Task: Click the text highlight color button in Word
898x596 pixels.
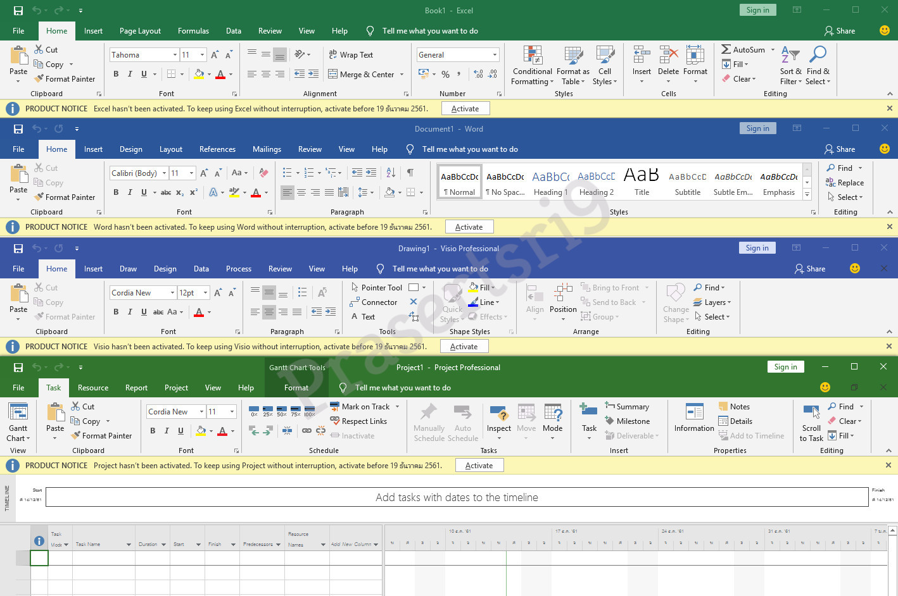Action: coord(234,192)
